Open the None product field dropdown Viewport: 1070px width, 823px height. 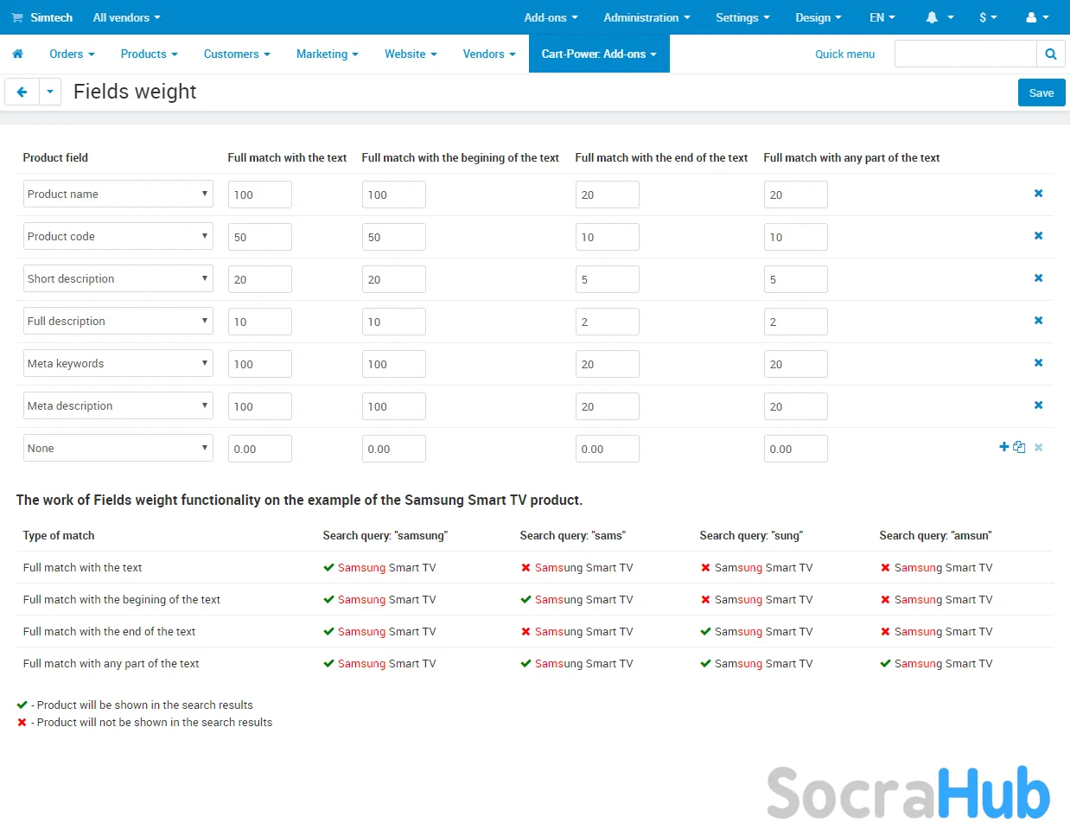point(118,448)
